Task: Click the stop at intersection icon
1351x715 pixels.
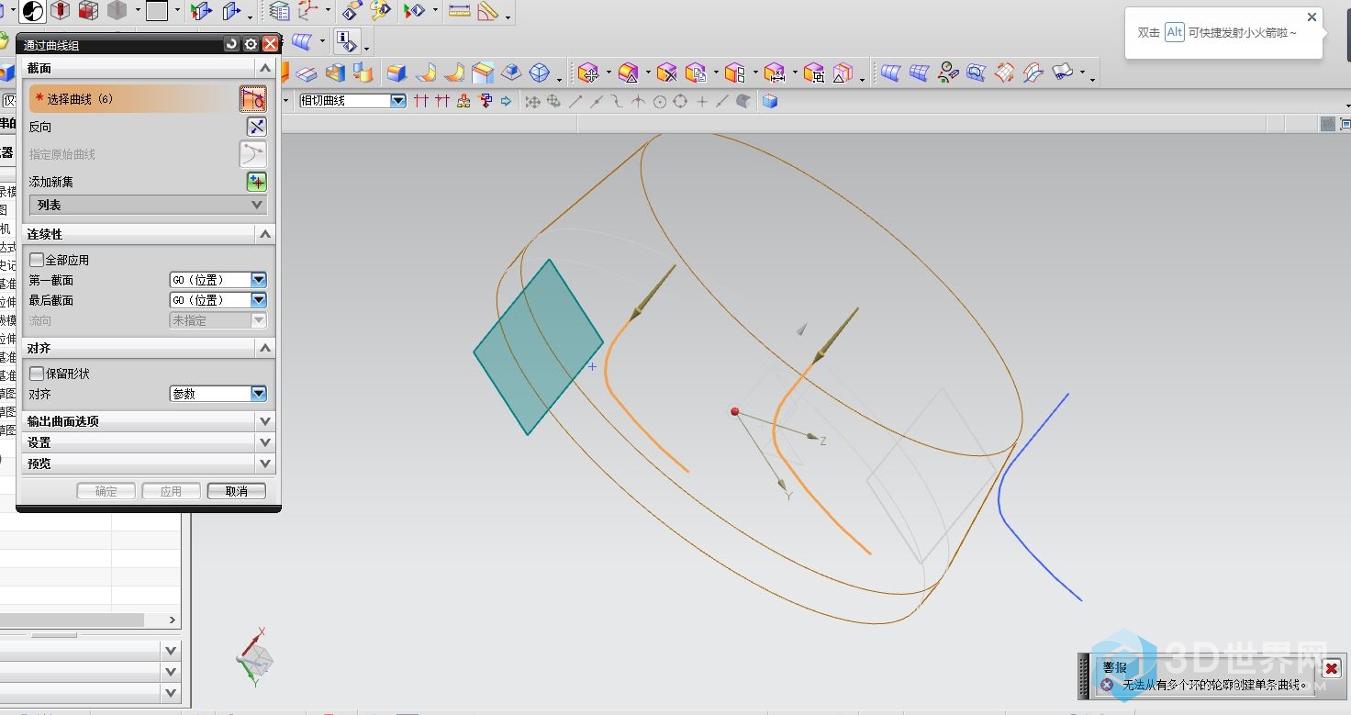Action: click(421, 101)
